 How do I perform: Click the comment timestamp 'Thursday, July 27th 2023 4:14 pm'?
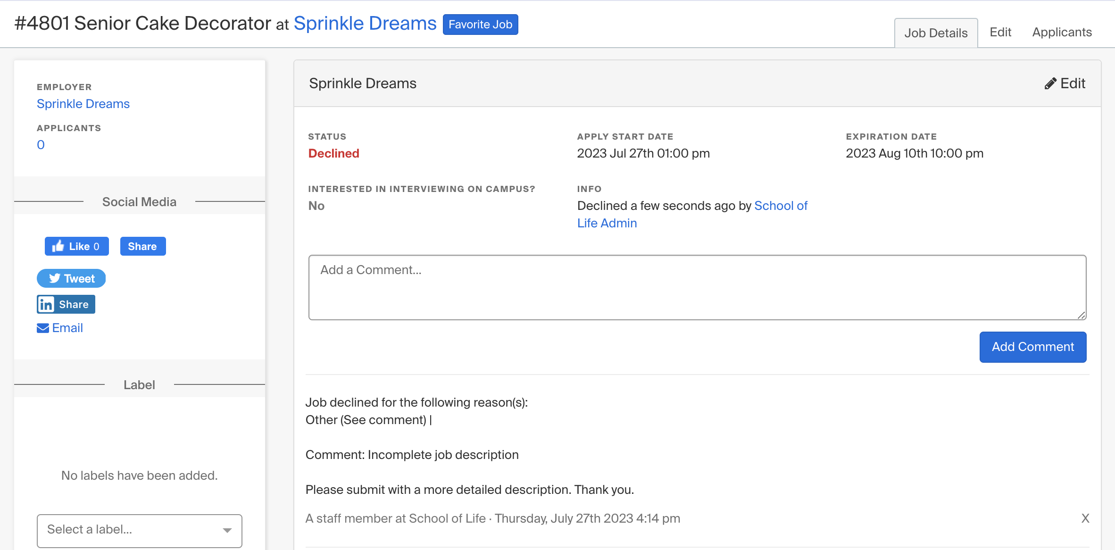[x=587, y=518]
